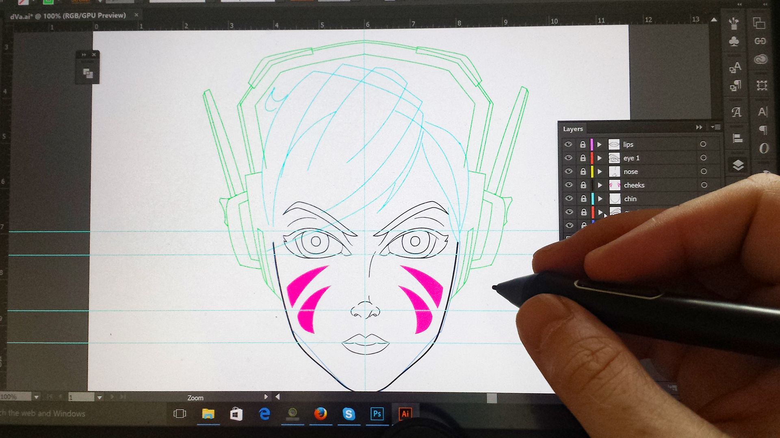The image size is (780, 438).
Task: Open the Artboards panel icon
Action: click(762, 86)
